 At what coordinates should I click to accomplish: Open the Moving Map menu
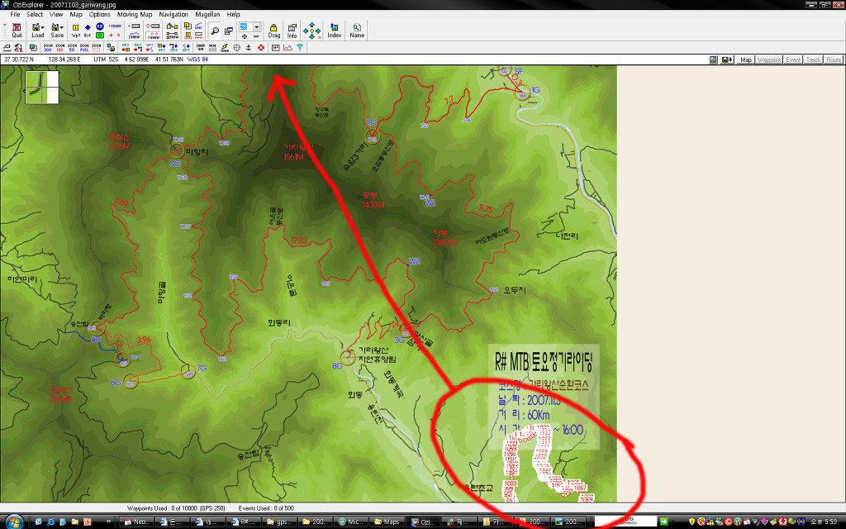135,15
